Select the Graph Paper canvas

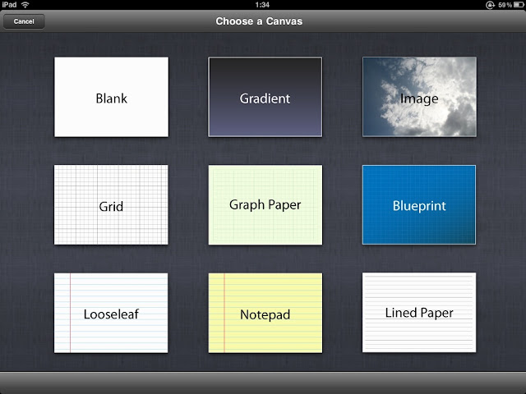265,204
